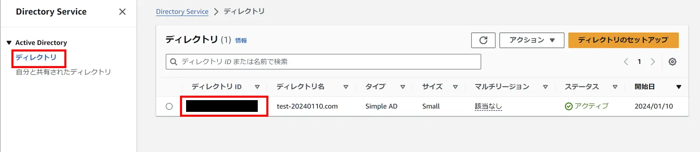Open the アクション dropdown
Screen dimensions: 700x152
tap(531, 40)
